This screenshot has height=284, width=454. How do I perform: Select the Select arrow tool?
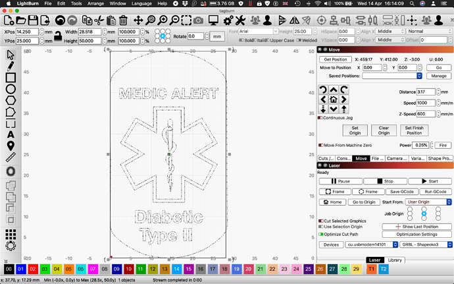tap(11, 55)
